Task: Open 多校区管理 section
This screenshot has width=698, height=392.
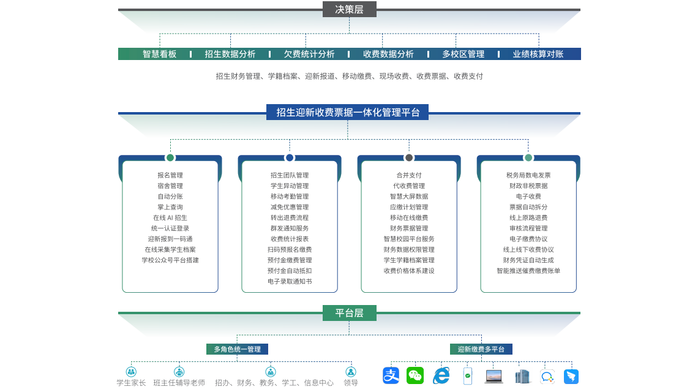Action: (x=463, y=54)
